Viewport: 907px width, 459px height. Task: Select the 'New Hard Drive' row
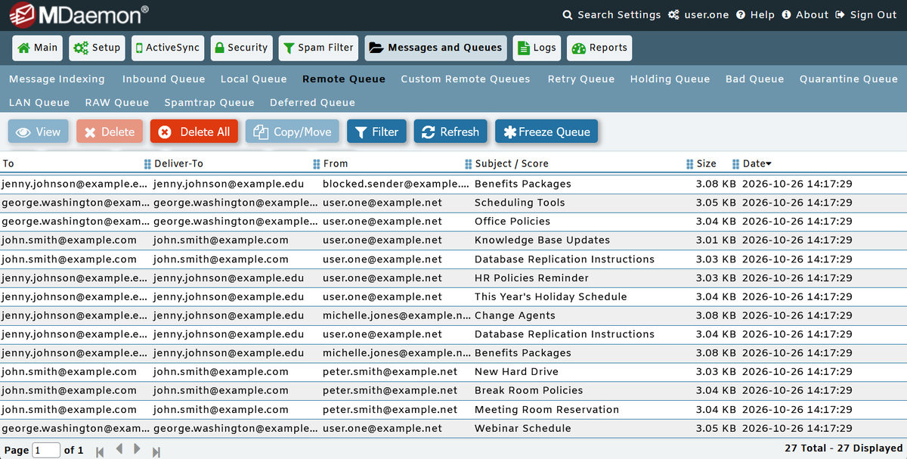point(453,372)
